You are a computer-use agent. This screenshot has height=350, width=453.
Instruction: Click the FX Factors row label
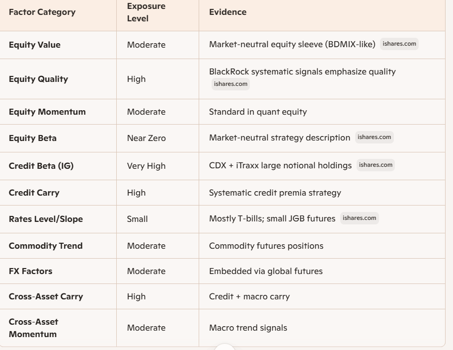pos(31,271)
